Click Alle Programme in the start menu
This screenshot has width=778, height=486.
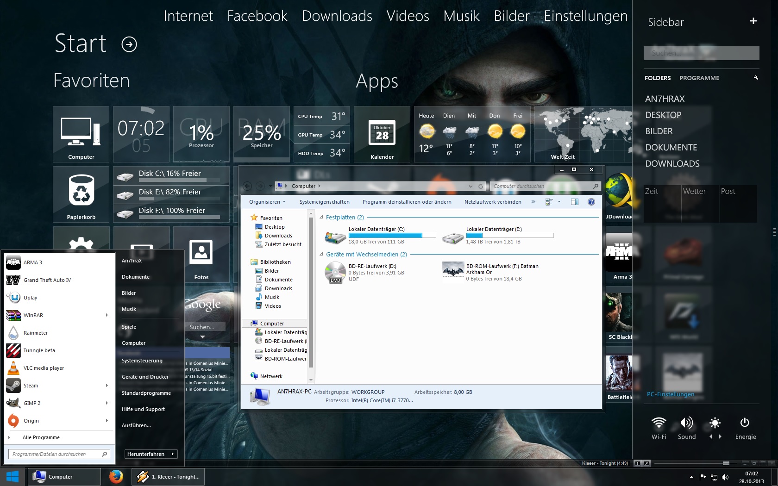[x=41, y=437]
